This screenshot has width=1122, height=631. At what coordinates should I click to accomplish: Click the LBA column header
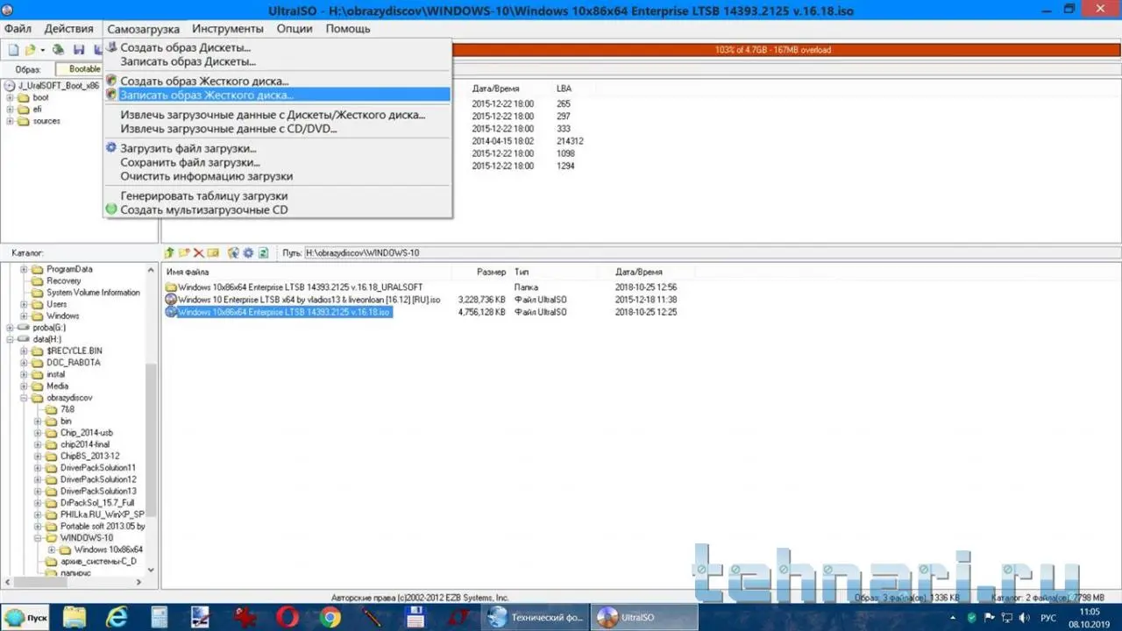pos(564,89)
